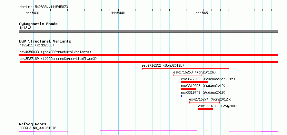This screenshot has height=135, width=287.
Task: Select the small blue nsv3319749 variant mark
Action: 182,96
